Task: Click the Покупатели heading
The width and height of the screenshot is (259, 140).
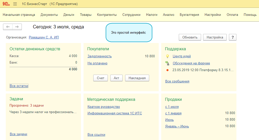Action: pos(98,49)
